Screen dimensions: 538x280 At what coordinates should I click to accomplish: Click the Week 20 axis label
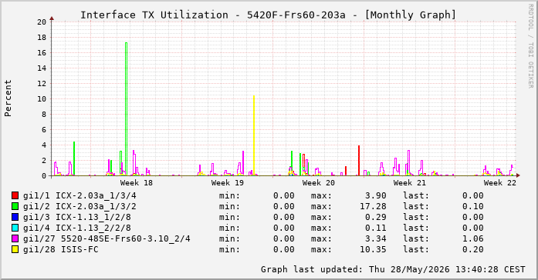(x=319, y=183)
